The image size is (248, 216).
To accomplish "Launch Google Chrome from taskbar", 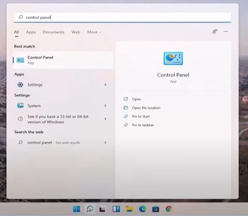I will point(169,209).
